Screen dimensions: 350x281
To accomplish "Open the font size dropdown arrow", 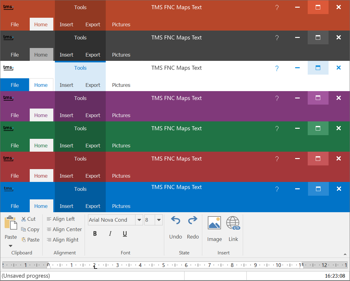I will tap(159, 220).
